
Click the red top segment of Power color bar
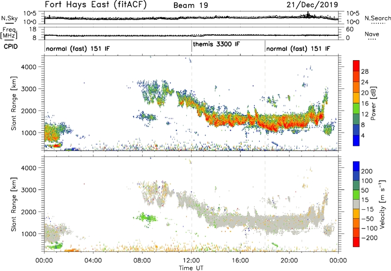pos(356,66)
